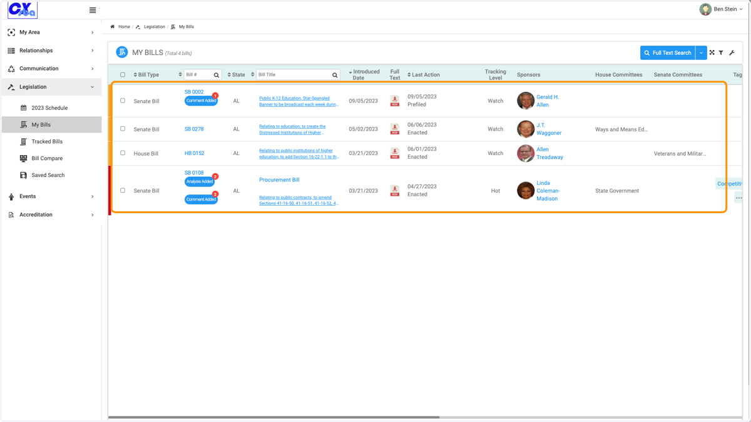Download SB 0108 full text PDF

click(395, 191)
